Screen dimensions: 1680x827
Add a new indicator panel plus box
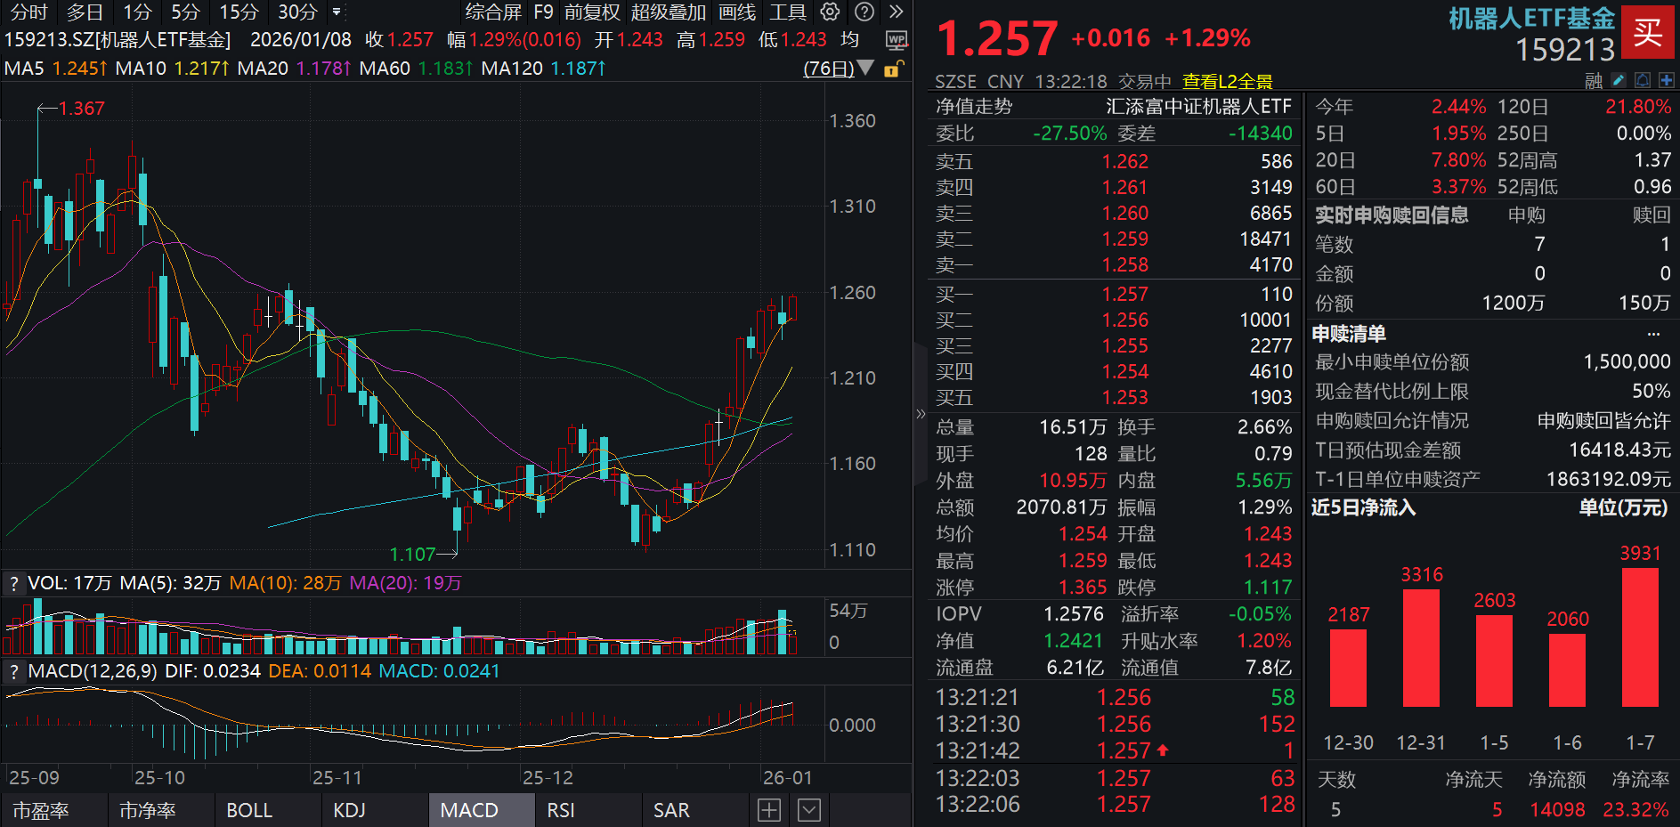[769, 810]
